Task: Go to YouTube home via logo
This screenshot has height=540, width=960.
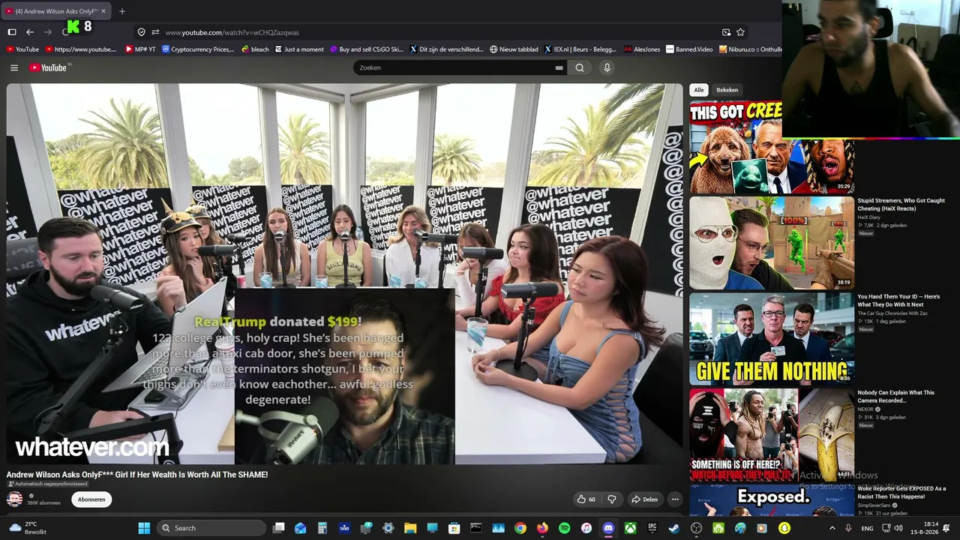Action: point(48,67)
